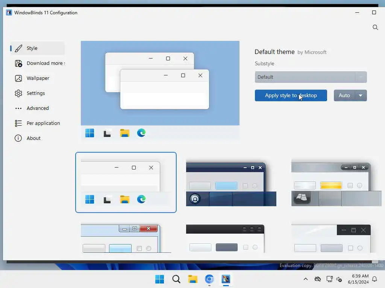Switch to Per application section
This screenshot has height=288, width=385.
point(37,123)
